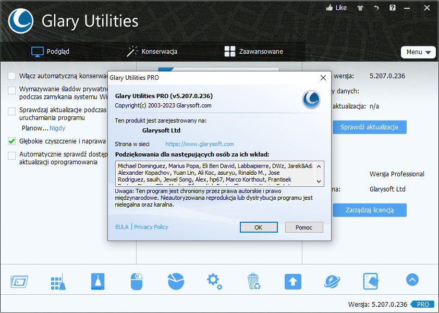Open the recycle bin uninstaller icon

254,281
